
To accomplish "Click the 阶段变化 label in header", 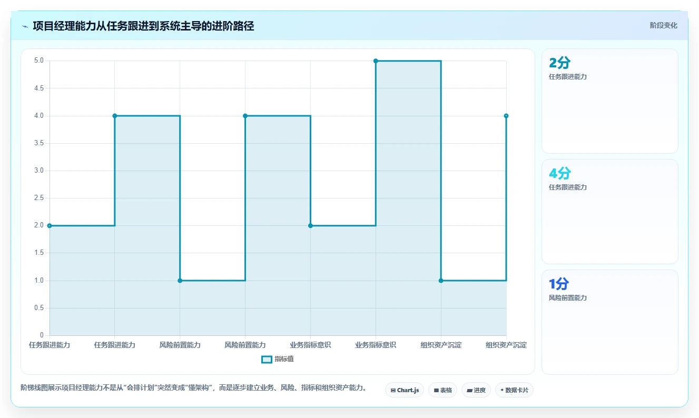I will click(664, 25).
